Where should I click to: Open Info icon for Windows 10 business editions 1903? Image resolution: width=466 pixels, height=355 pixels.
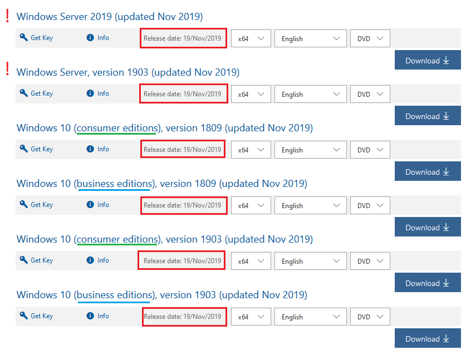pos(90,316)
